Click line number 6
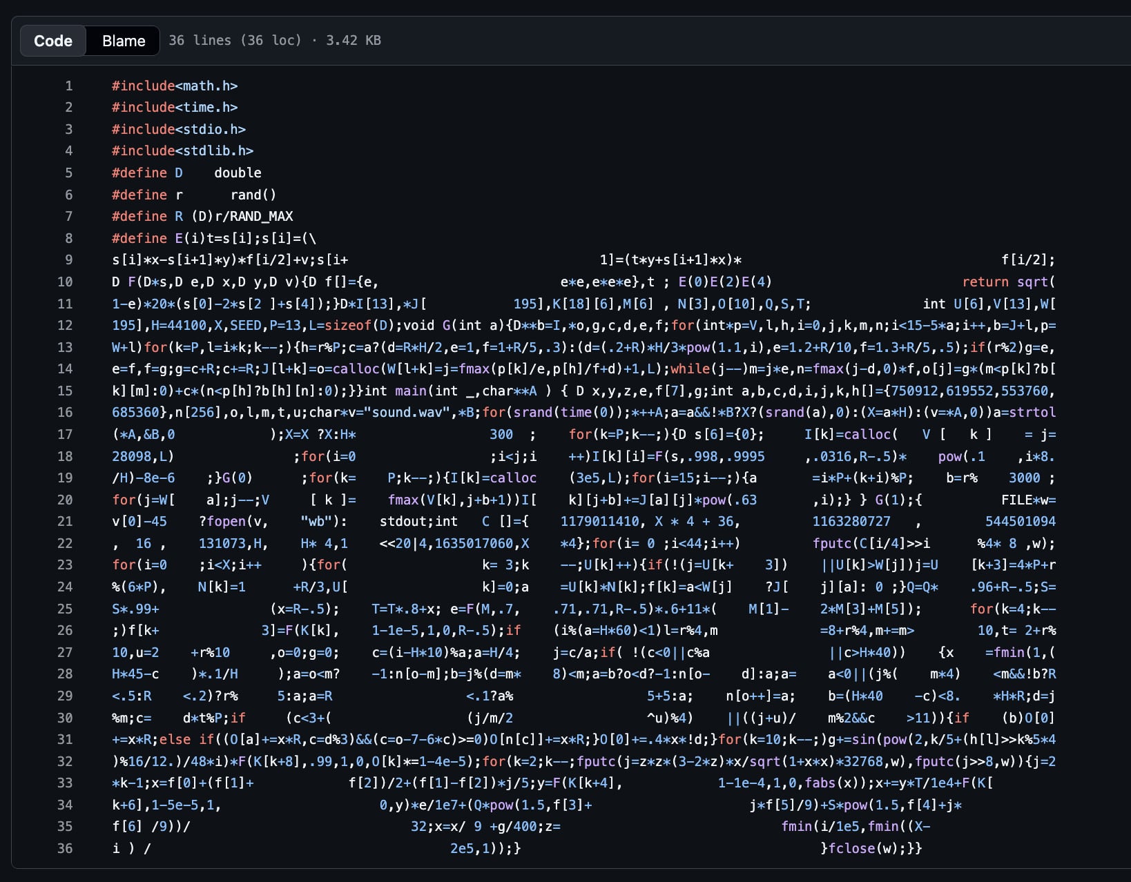The height and width of the screenshot is (882, 1131). (69, 195)
